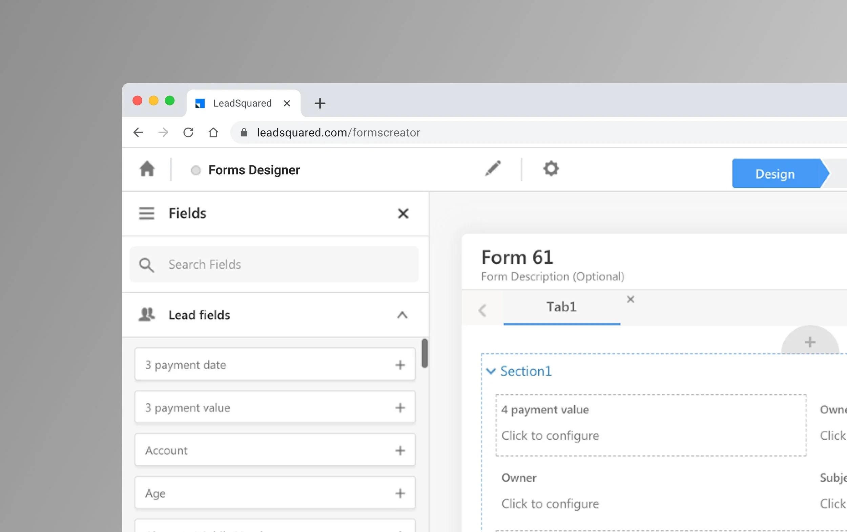847x532 pixels.
Task: Add the '3 payment value' field with plus
Action: pos(400,407)
